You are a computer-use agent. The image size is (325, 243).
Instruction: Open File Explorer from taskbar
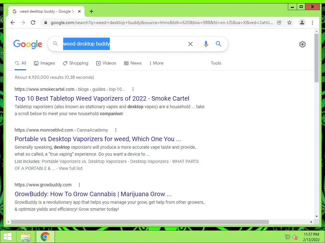point(26,237)
